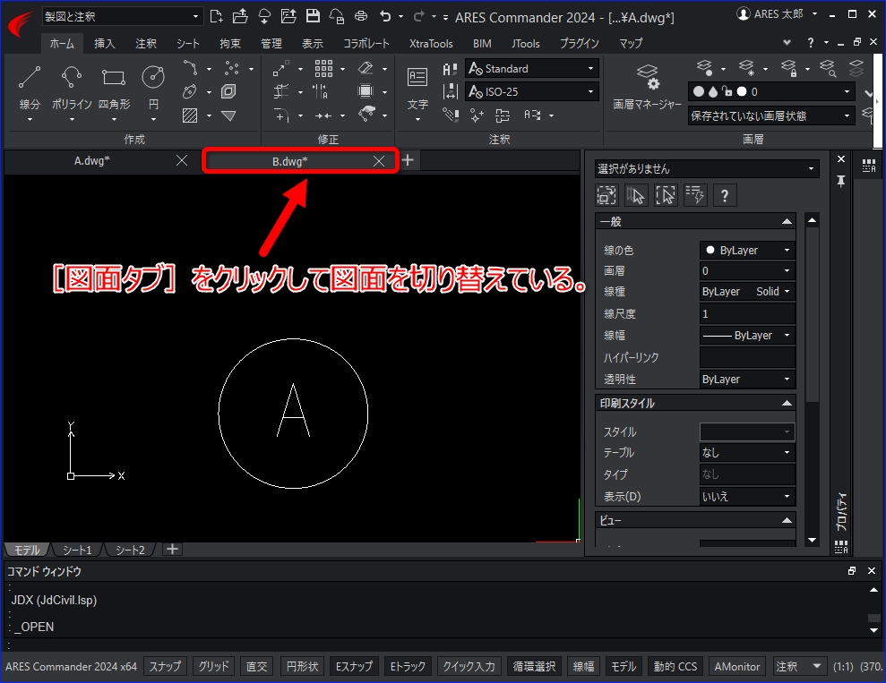This screenshot has height=683, width=886.
Task: Toggle 円形状 polar mode
Action: tap(302, 667)
